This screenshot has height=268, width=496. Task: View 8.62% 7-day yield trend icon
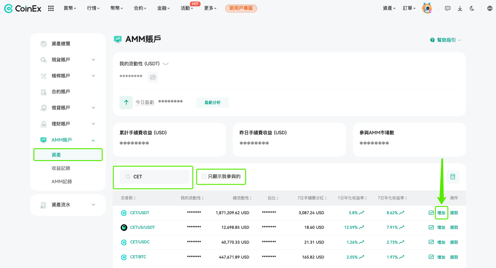point(402,213)
